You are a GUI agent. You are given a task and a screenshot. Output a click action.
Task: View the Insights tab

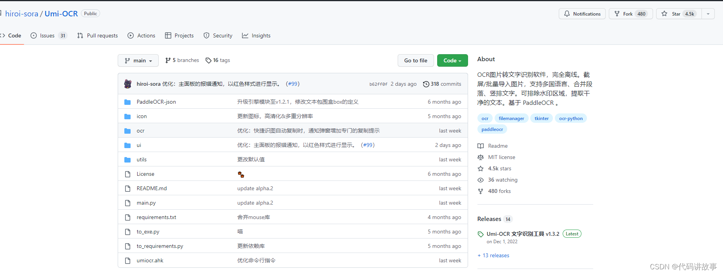(256, 35)
